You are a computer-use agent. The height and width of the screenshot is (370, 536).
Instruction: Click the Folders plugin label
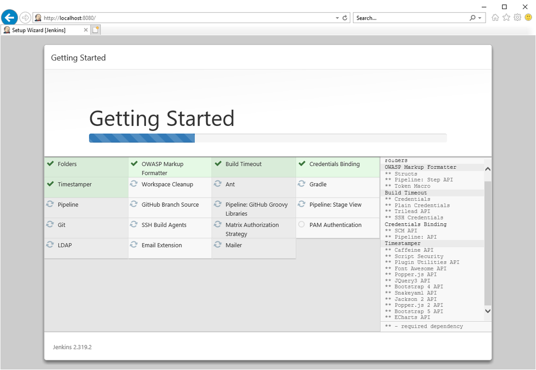[x=67, y=164]
